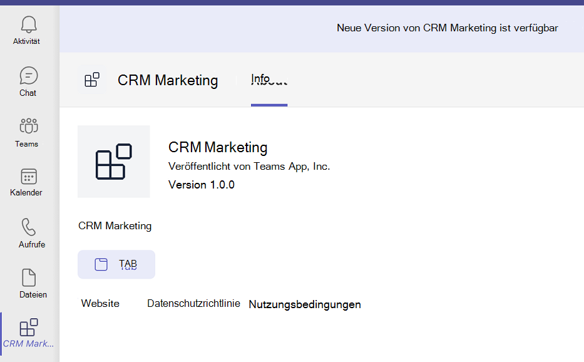Open the Website link
Viewport: 584px width, 362px height.
(100, 304)
